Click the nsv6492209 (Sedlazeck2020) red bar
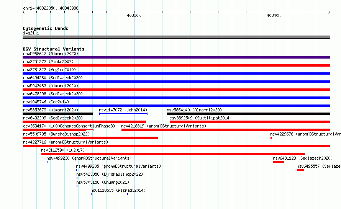This screenshot has width=341, height=209. point(84,122)
